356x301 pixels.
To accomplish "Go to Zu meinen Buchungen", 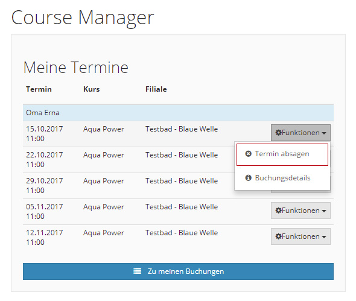I will click(x=178, y=271).
